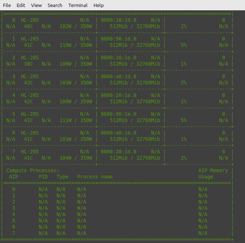This screenshot has height=243, width=245.
Task: Click the PID column header
Action: pos(43,177)
